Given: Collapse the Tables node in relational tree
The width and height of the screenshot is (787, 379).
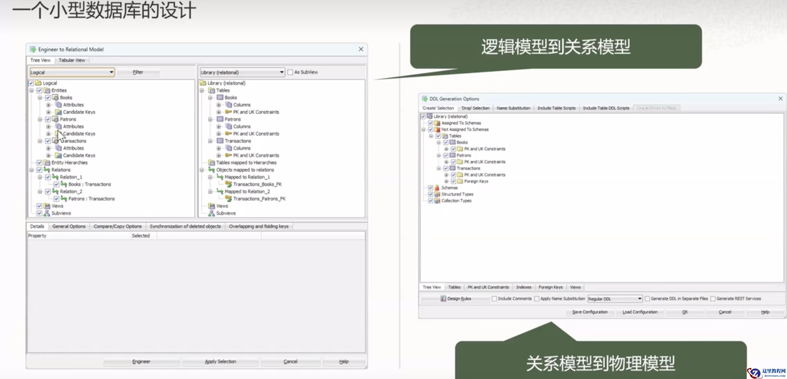Looking at the screenshot, I should coord(202,90).
